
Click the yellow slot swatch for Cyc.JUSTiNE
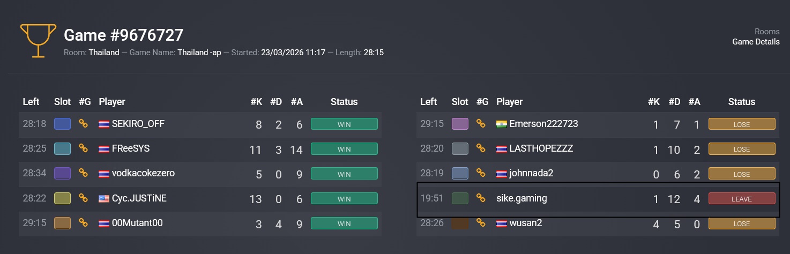[62, 198]
